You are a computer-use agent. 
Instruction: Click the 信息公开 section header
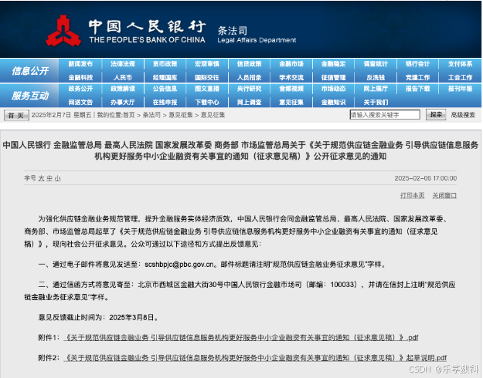coord(30,71)
